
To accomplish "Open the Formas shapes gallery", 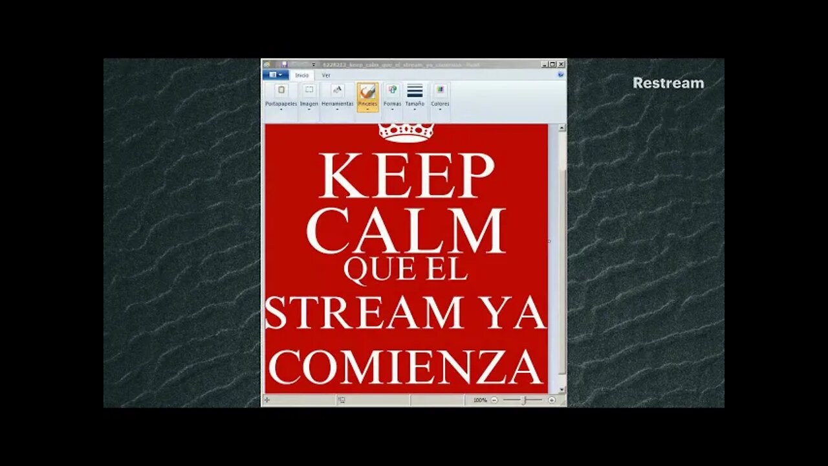I will tap(392, 97).
